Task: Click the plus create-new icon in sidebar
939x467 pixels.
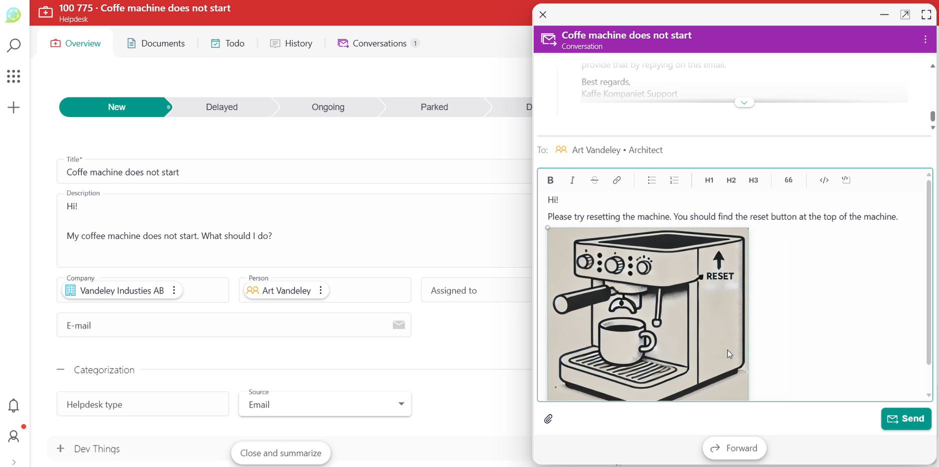Action: coord(13,107)
